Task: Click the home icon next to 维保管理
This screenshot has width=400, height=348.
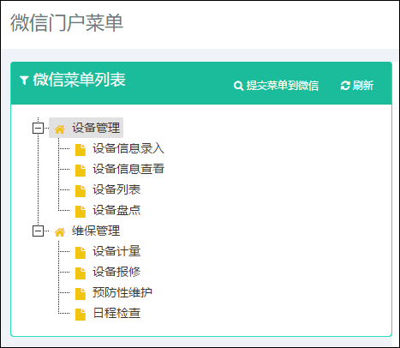Action: (x=60, y=232)
